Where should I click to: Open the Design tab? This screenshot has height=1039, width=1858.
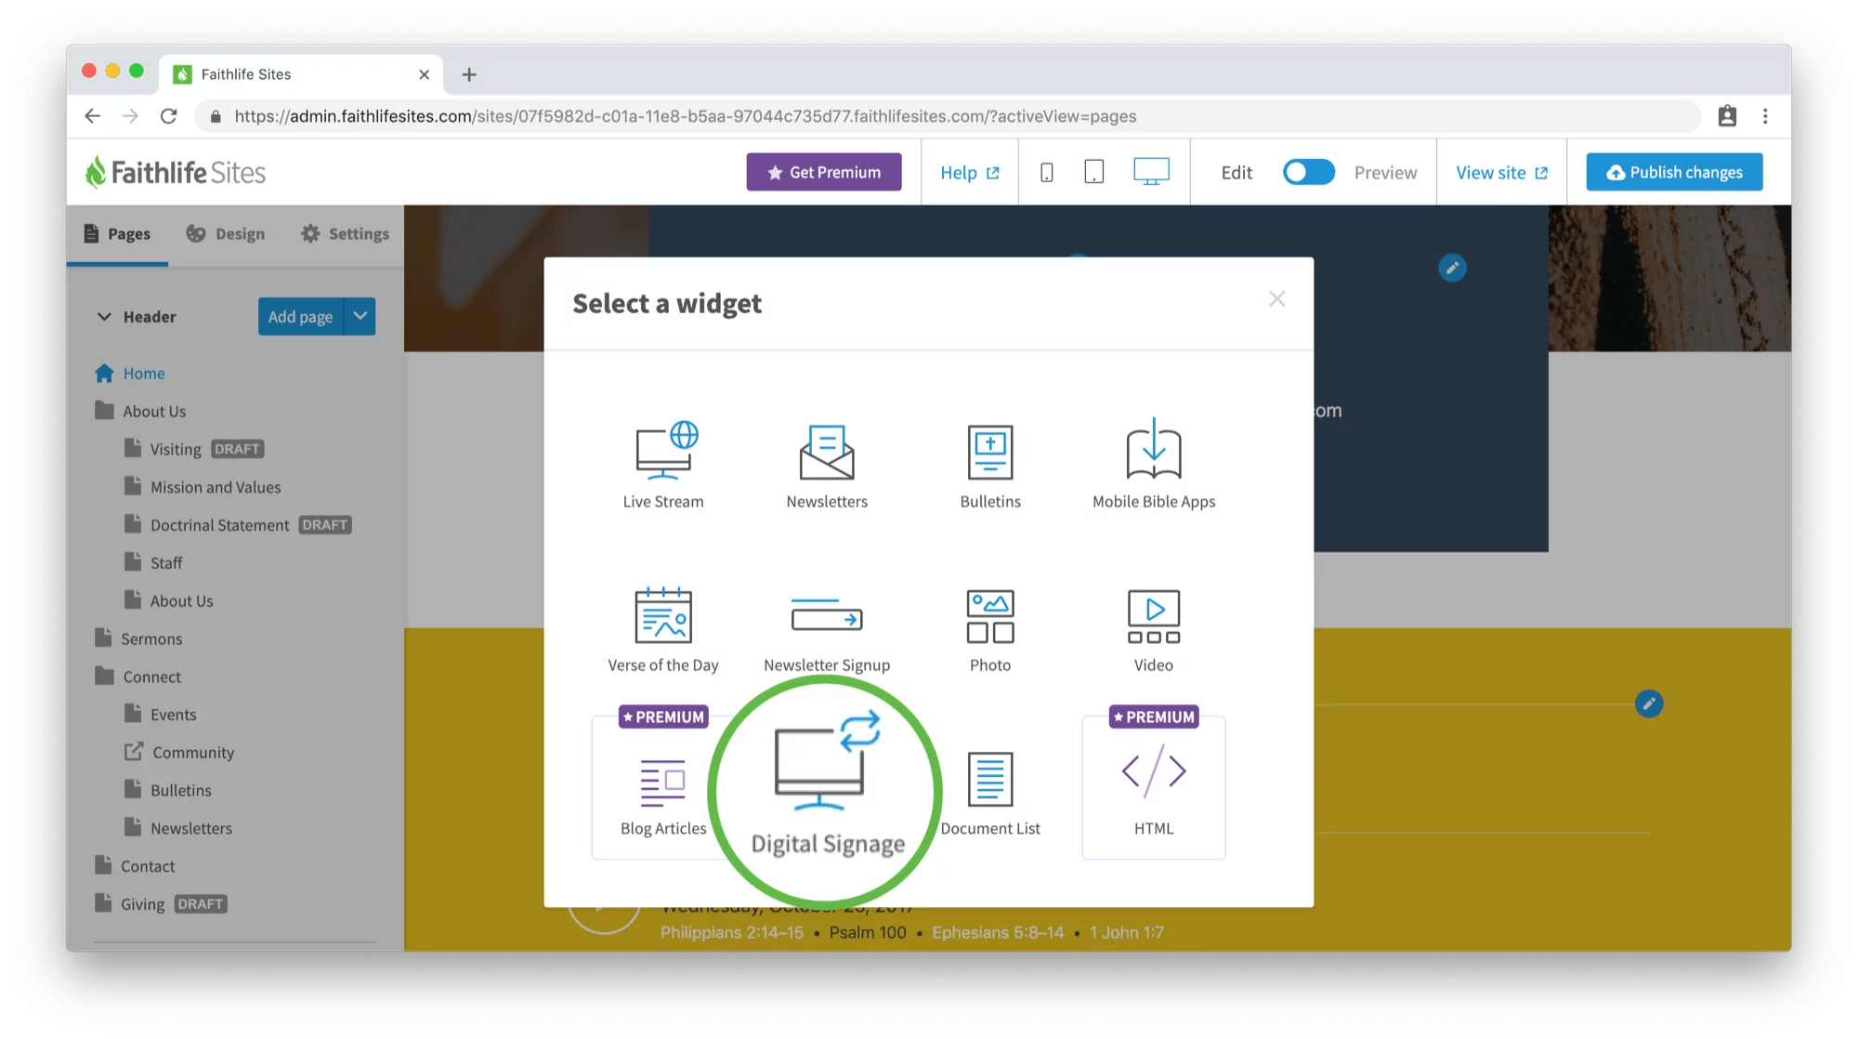(226, 234)
